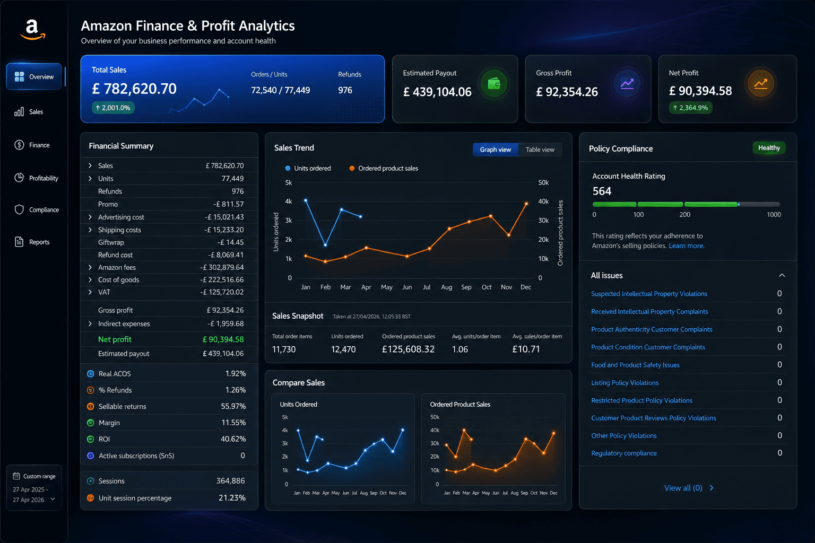This screenshot has height=543, width=815.
Task: Click the green wallet icon on Estimated Payout
Action: pyautogui.click(x=493, y=83)
